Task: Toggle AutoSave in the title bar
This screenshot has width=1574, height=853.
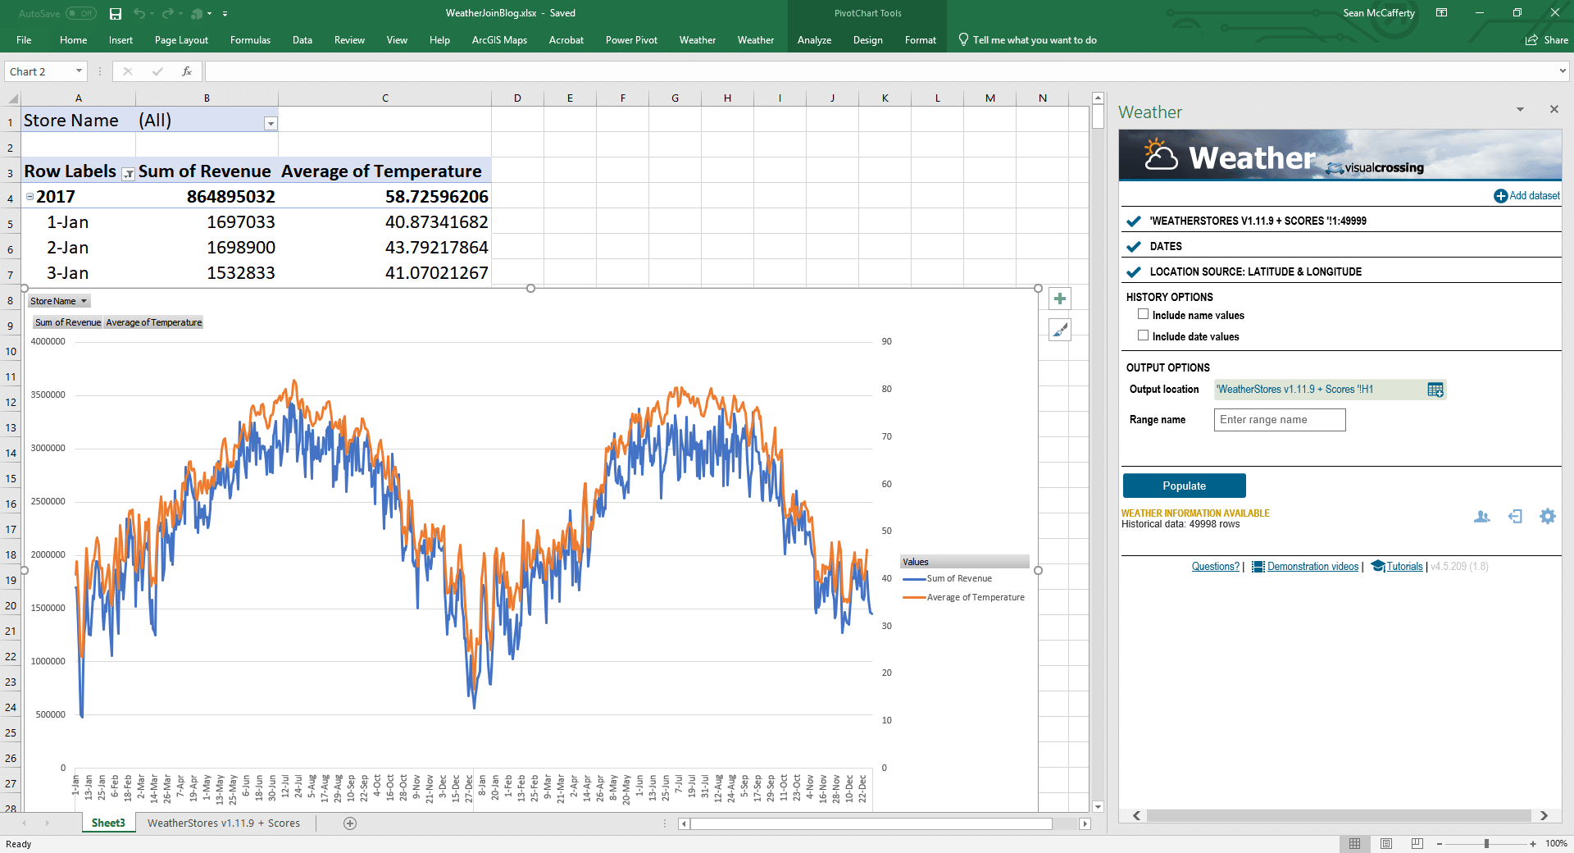Action: (80, 13)
